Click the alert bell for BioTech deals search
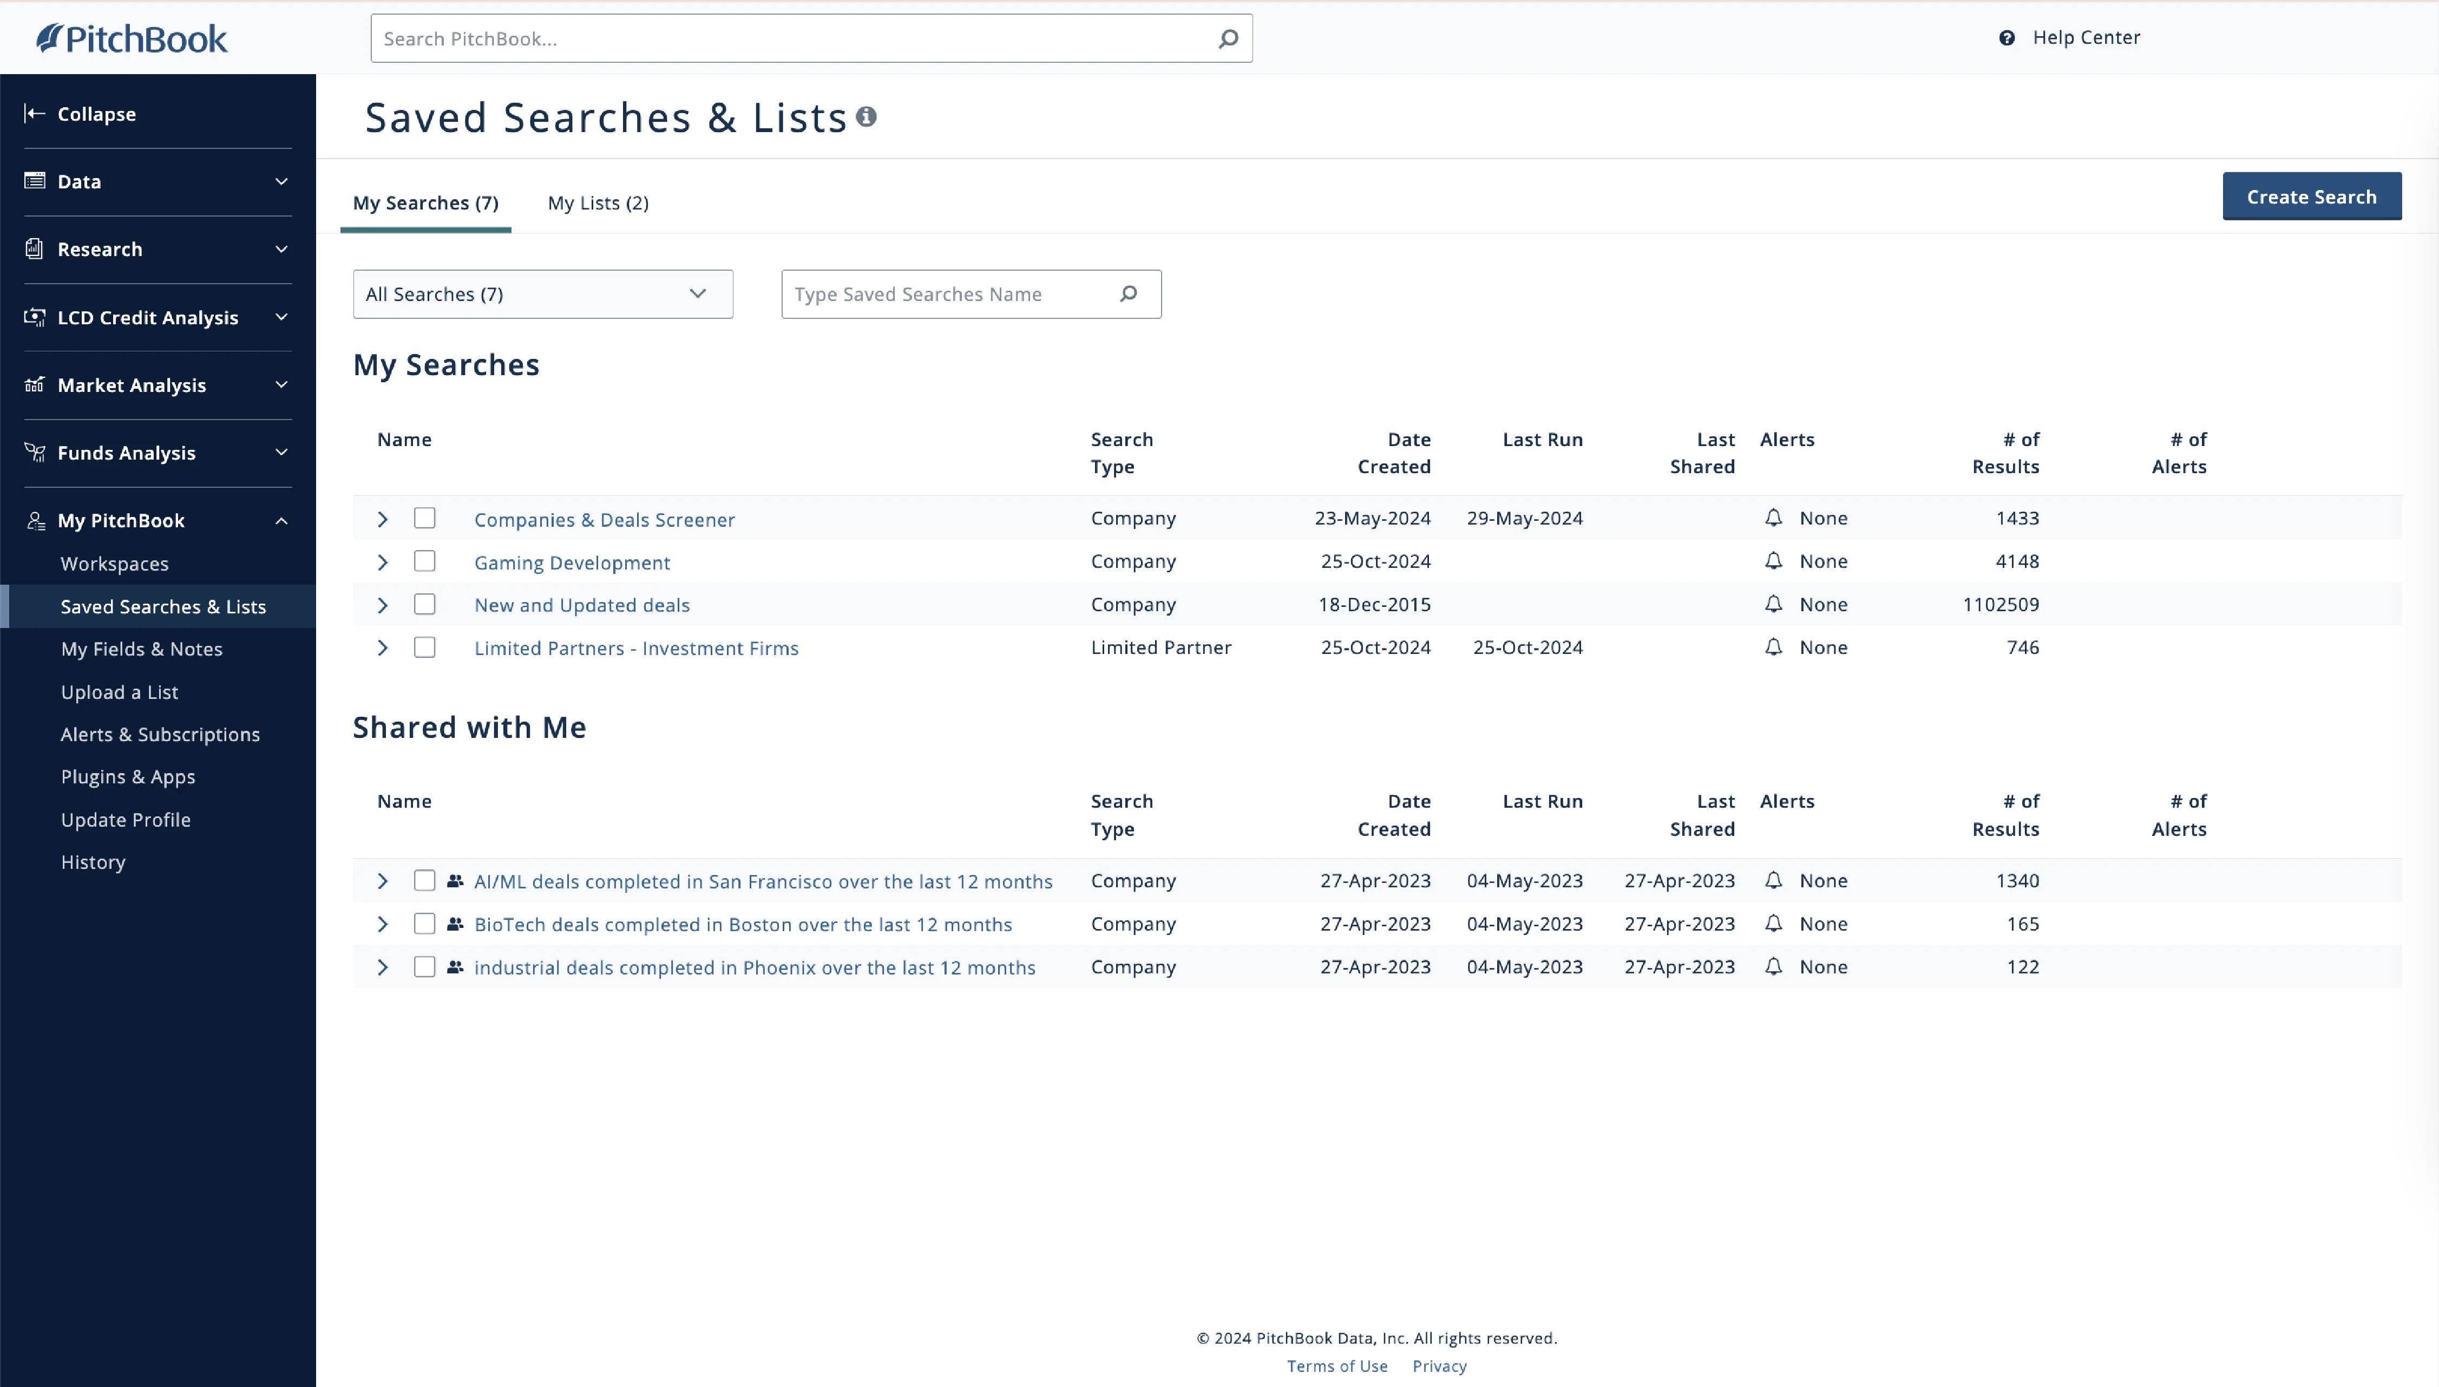 [1773, 923]
